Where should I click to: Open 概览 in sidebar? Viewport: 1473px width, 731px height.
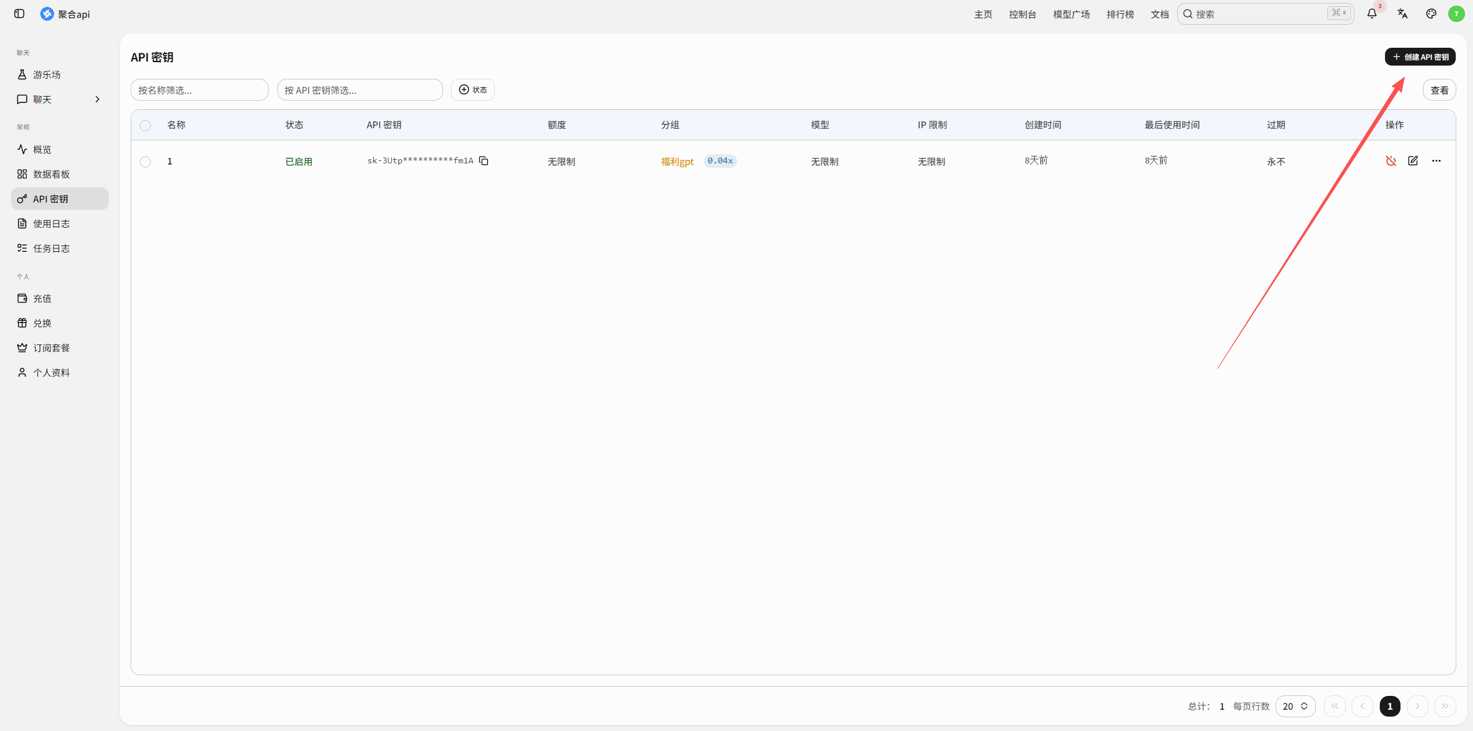(60, 150)
